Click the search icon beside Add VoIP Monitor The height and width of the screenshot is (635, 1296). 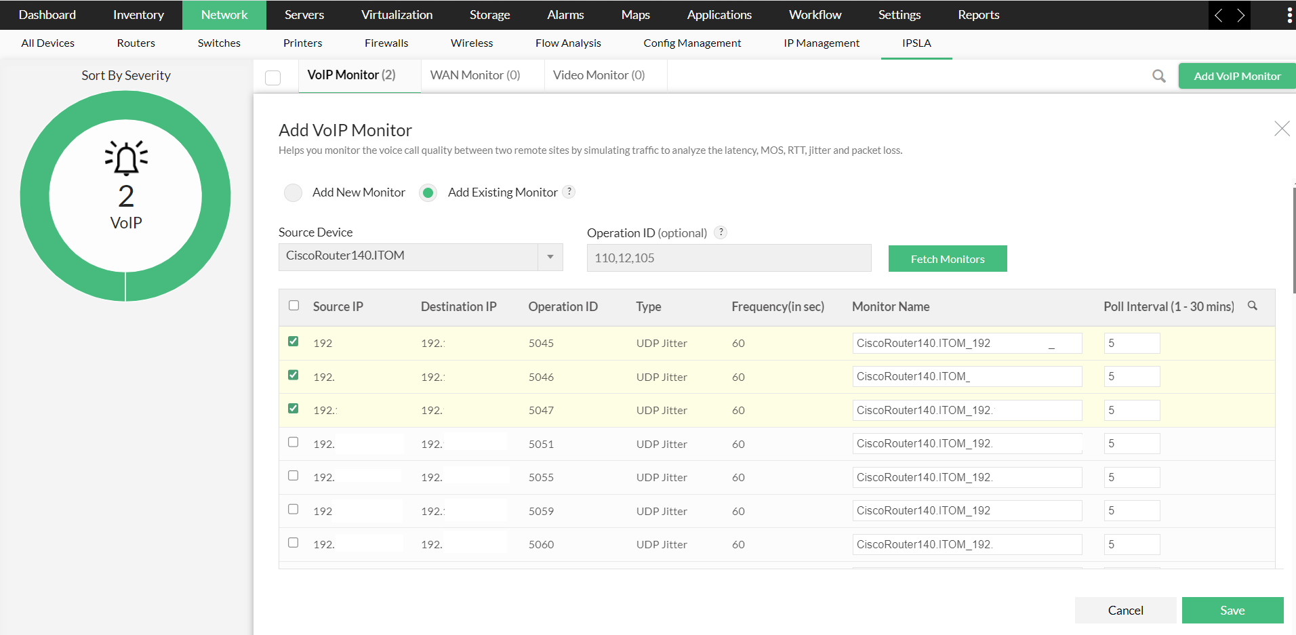(1158, 76)
